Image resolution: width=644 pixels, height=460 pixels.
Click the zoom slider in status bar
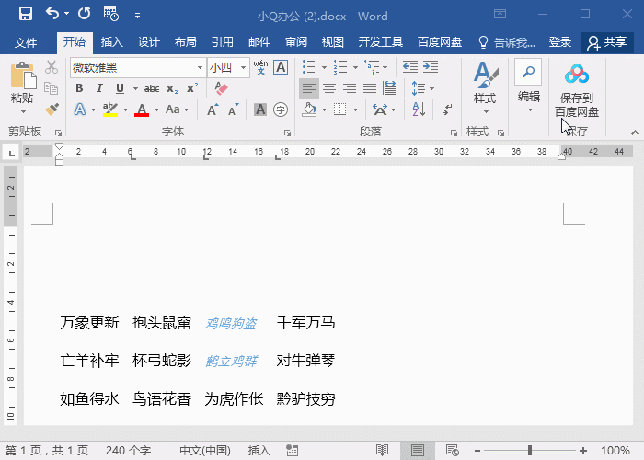click(529, 451)
